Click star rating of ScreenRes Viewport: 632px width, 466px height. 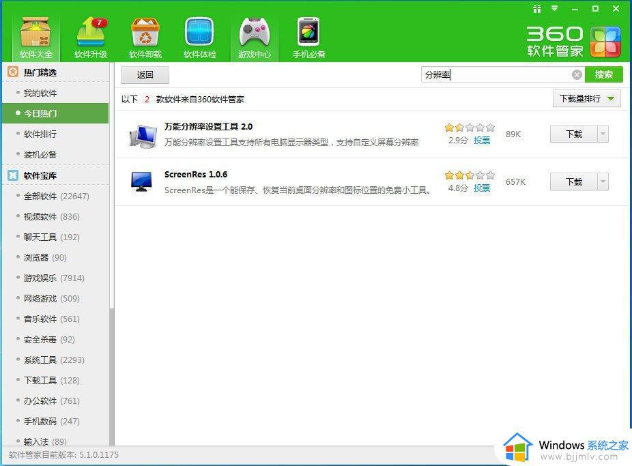click(x=470, y=175)
